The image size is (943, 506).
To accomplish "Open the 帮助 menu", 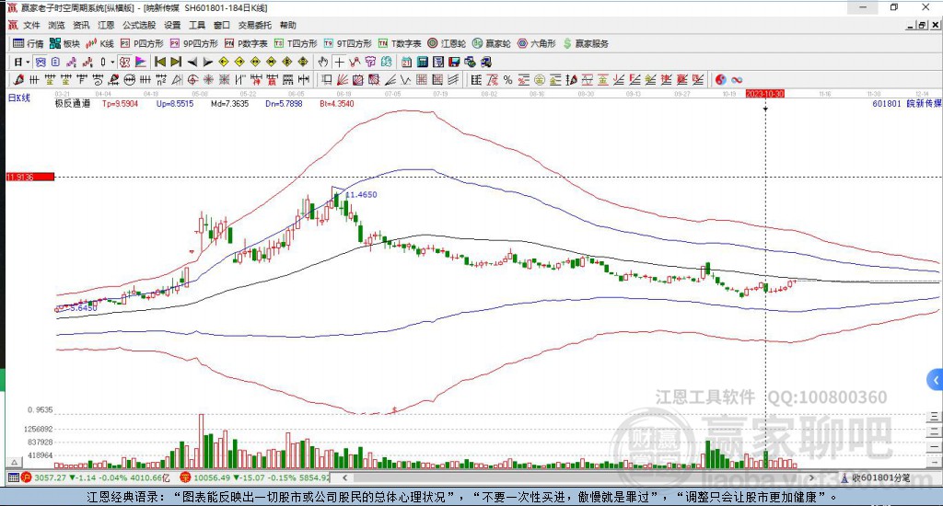I will 287,25.
